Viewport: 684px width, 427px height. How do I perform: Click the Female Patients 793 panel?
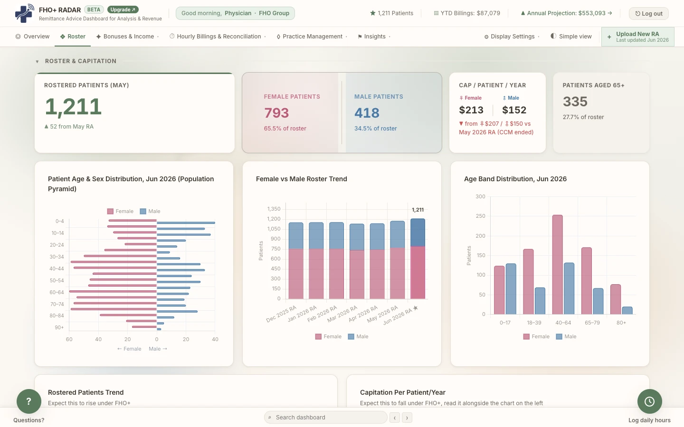point(290,113)
